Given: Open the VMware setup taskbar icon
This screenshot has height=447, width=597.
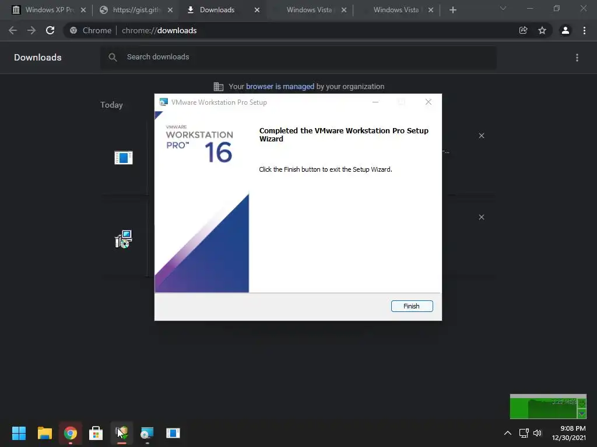Looking at the screenshot, I should (148, 433).
